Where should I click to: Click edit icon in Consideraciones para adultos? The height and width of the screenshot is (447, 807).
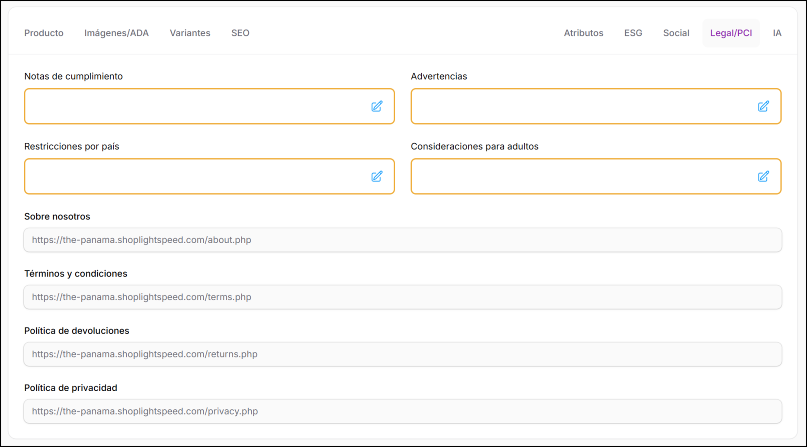pyautogui.click(x=763, y=177)
